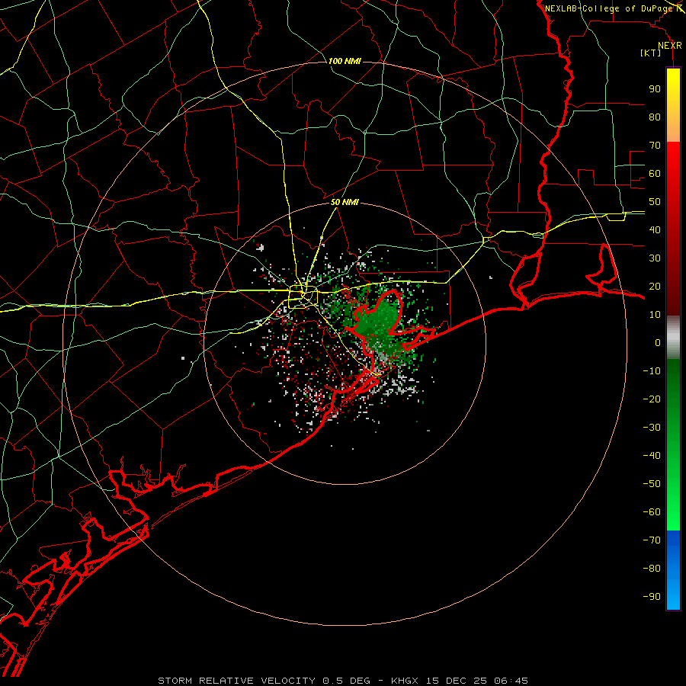
Task: Click the 06:45 time stamp in the caption
Action: [511, 681]
